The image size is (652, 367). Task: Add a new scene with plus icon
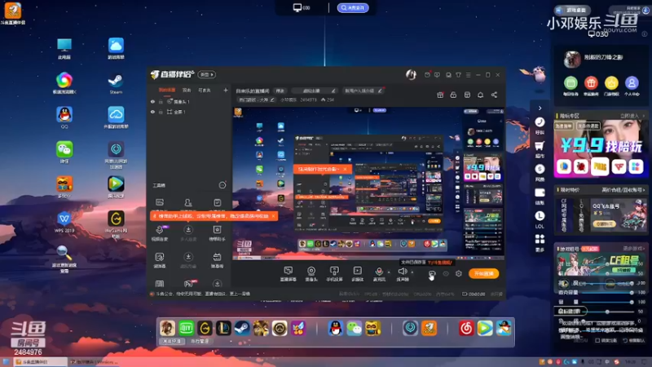tap(226, 90)
